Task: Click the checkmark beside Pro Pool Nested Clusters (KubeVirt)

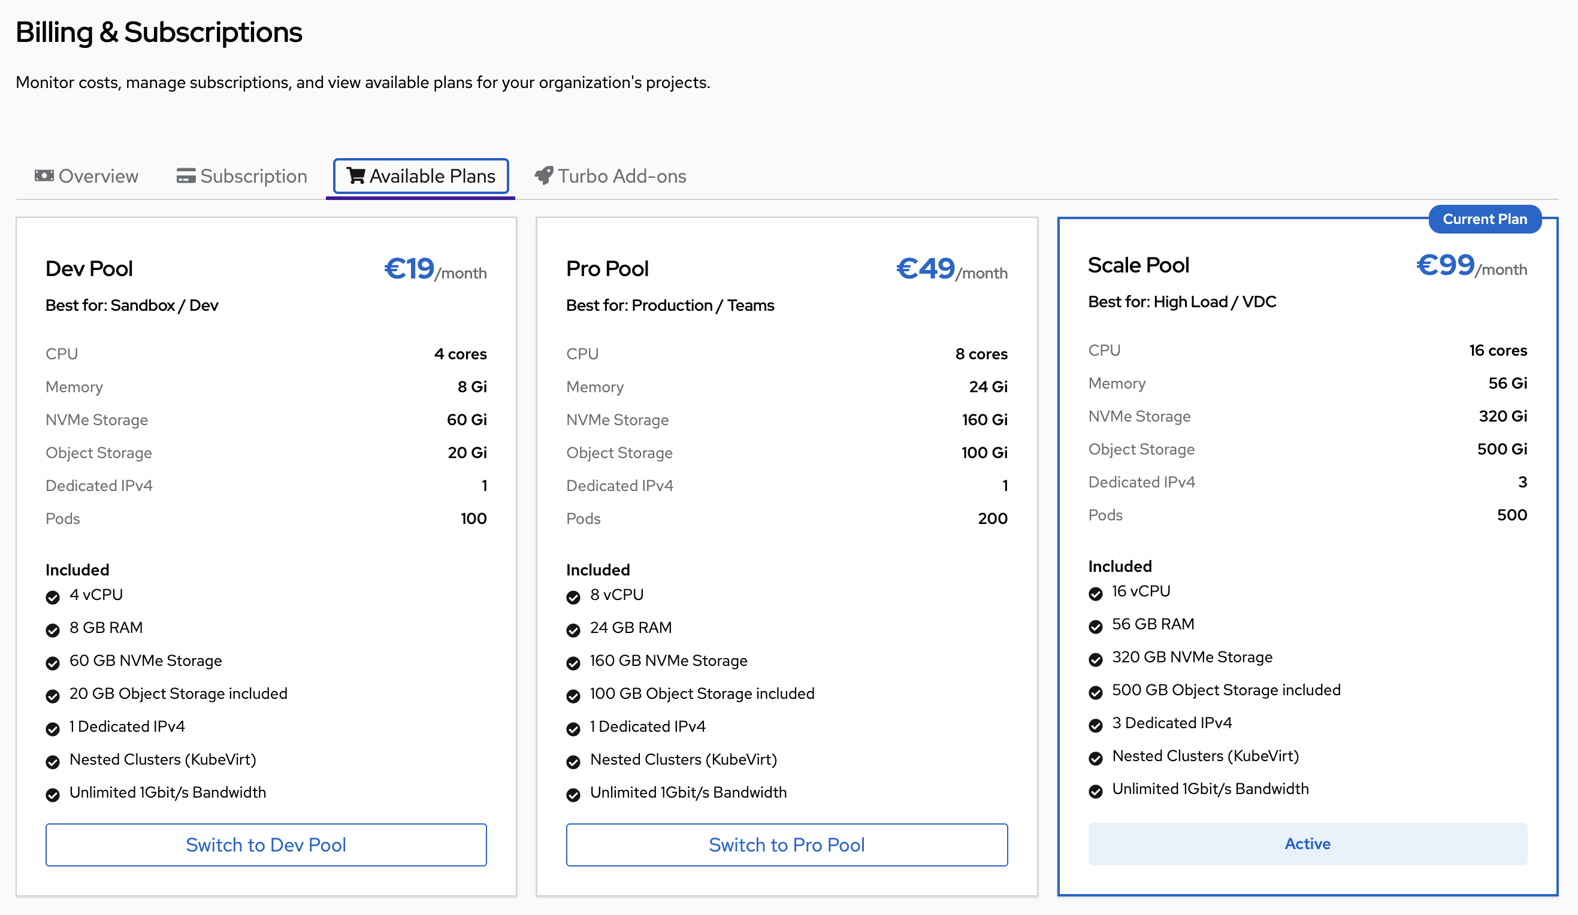Action: click(573, 762)
